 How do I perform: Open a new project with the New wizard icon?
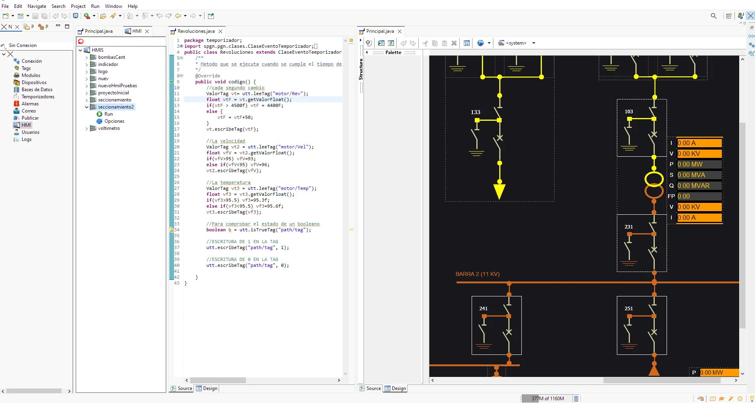(x=6, y=16)
